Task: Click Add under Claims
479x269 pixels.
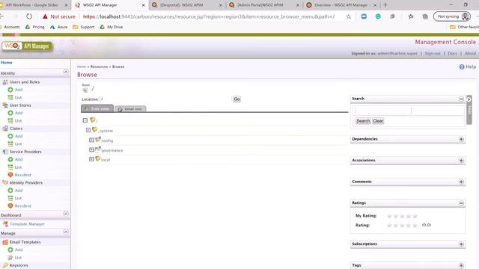Action: pyautogui.click(x=19, y=136)
